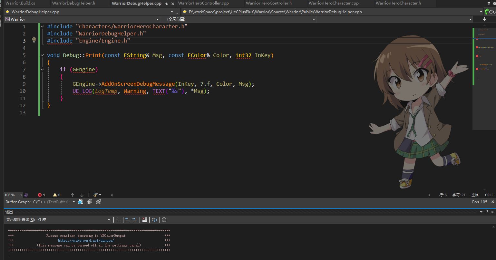Click the code cleanup broom icon
Image resolution: width=496 pixels, height=260 pixels.
(x=95, y=195)
